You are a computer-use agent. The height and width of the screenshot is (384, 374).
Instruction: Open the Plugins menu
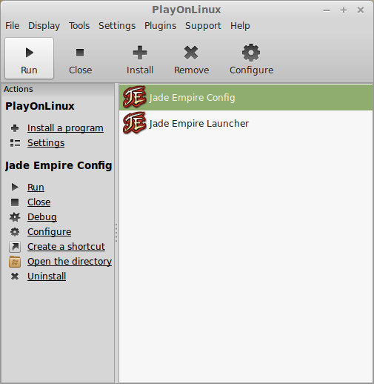(160, 26)
